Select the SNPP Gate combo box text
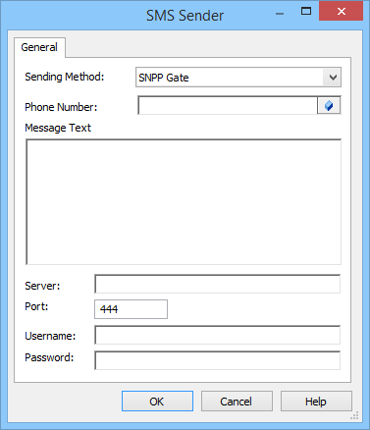 click(x=164, y=78)
